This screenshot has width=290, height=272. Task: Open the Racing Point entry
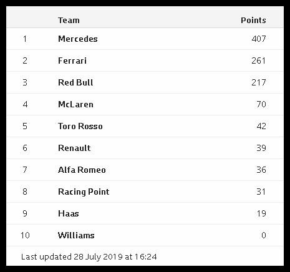(x=84, y=192)
